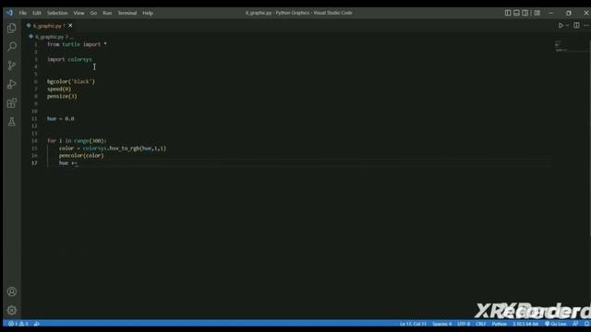Open the Accounts menu icon
Image resolution: width=591 pixels, height=332 pixels.
pyautogui.click(x=12, y=291)
